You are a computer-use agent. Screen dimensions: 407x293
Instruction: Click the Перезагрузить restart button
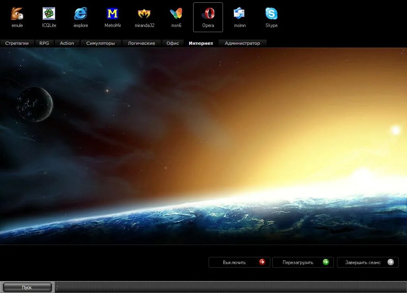pyautogui.click(x=303, y=262)
